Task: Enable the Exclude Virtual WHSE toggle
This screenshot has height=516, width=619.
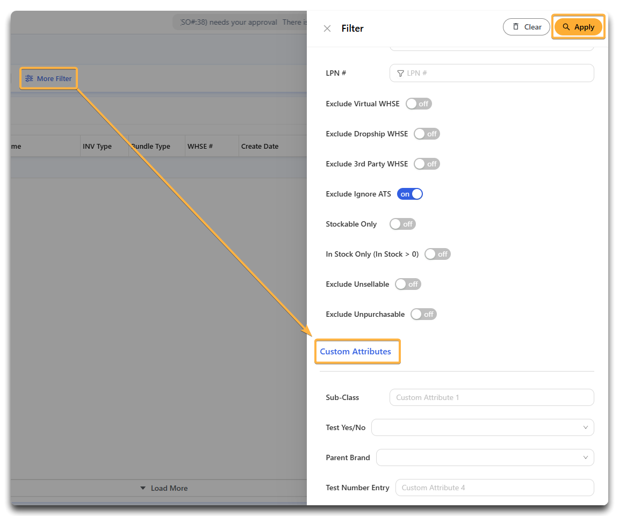Action: [419, 104]
